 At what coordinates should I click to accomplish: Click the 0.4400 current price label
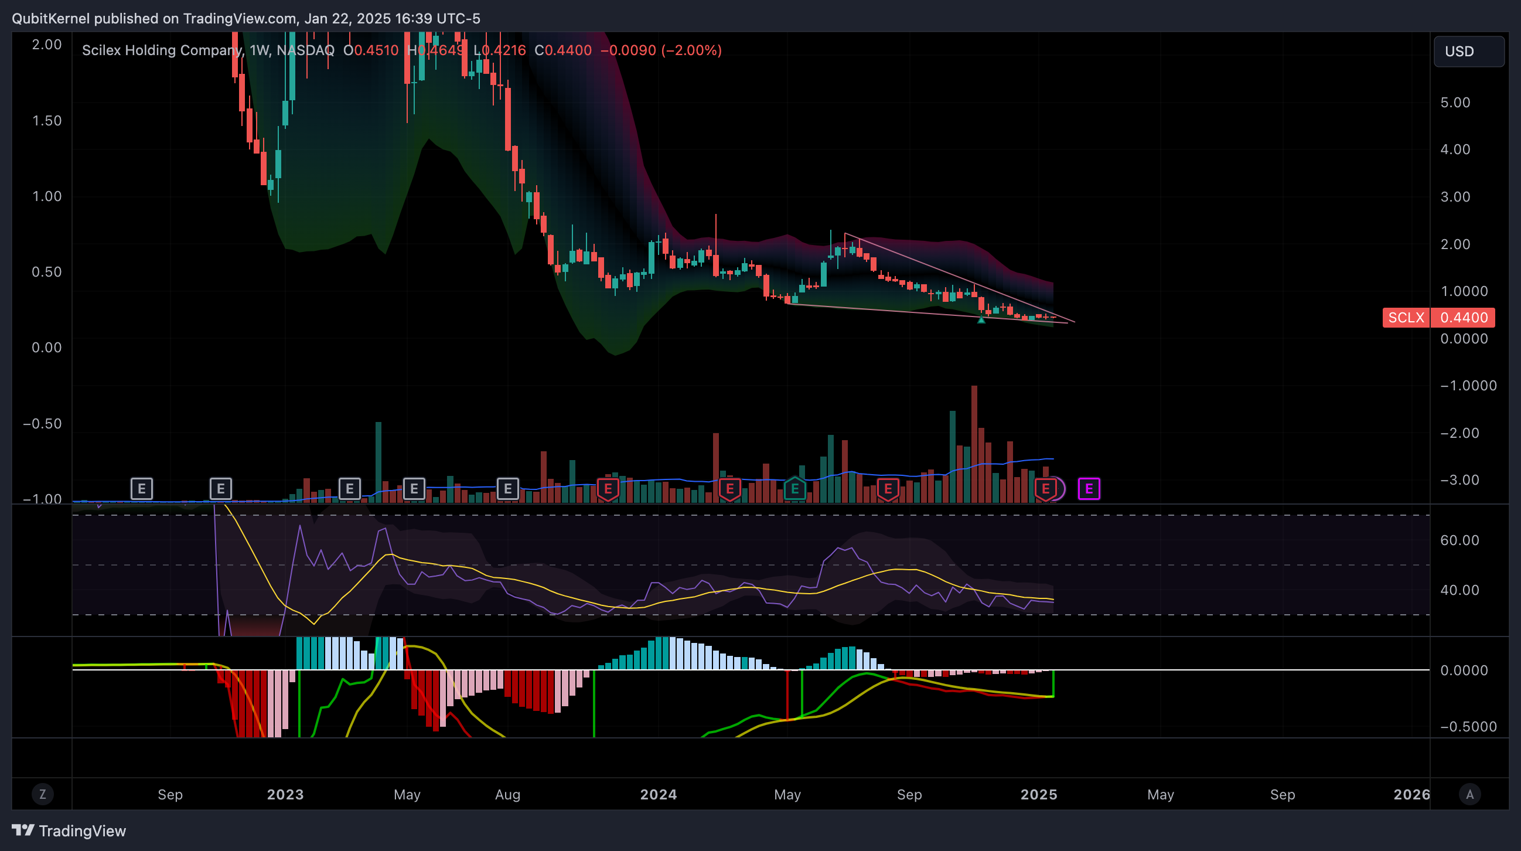pyautogui.click(x=1464, y=318)
